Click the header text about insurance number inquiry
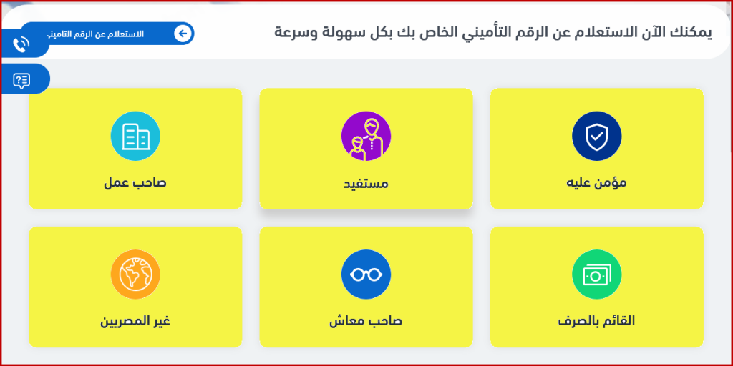733x366 pixels. point(493,33)
